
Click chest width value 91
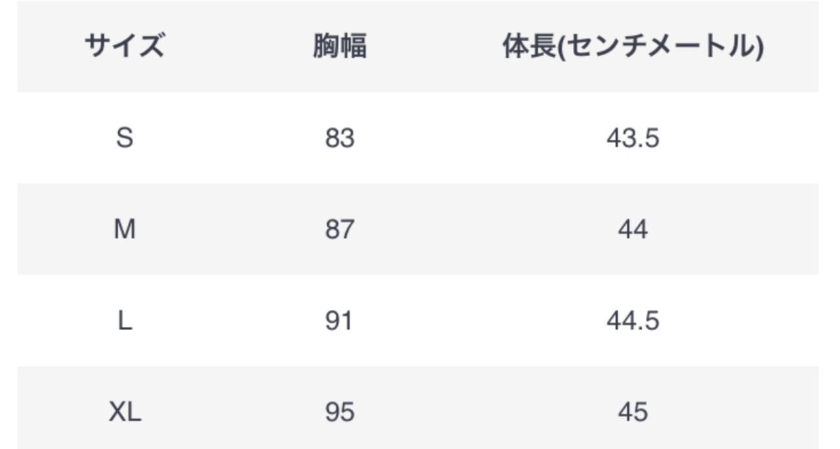point(339,321)
